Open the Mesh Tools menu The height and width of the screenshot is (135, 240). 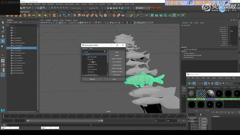(x=59, y=4)
